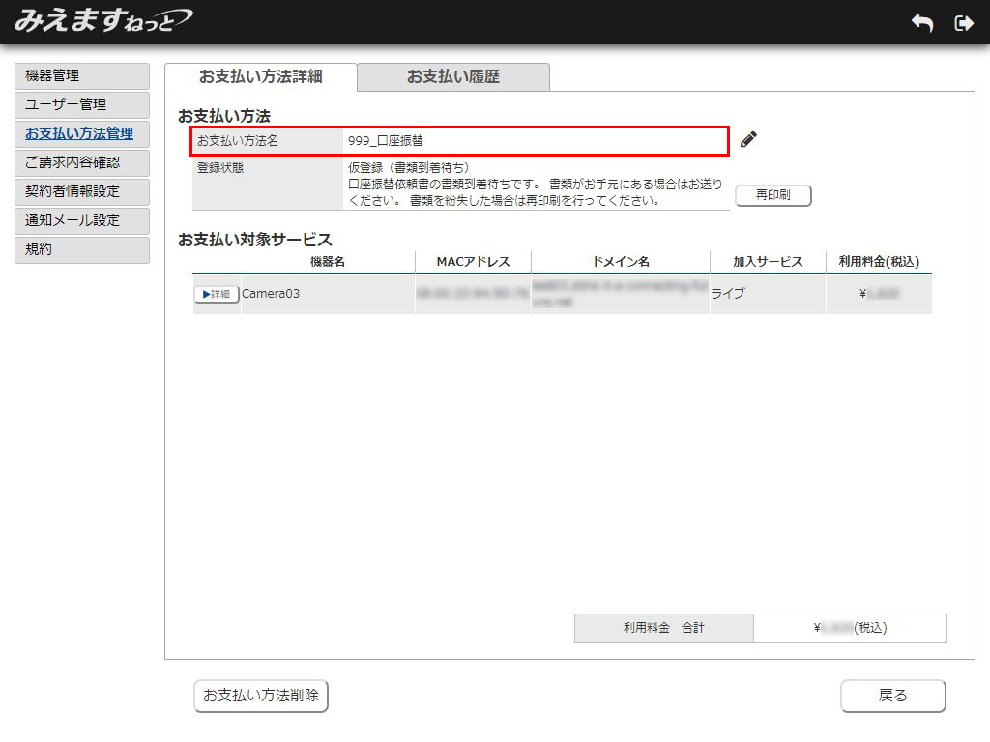Open the 規約 sidebar item
Viewport: 990px width, 742px height.
coord(82,249)
